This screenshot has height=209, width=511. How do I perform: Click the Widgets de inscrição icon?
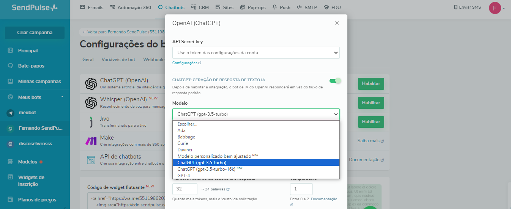pos(11,177)
